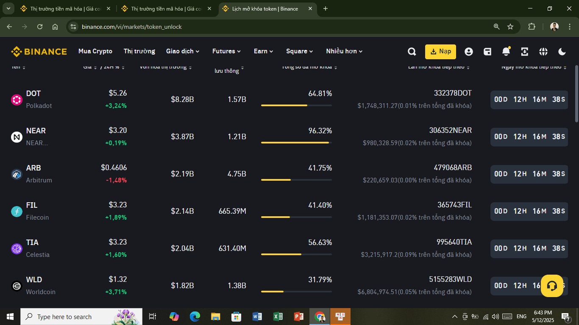The width and height of the screenshot is (579, 325).
Task: Open the Windows Start menu
Action: pyautogui.click(x=10, y=317)
